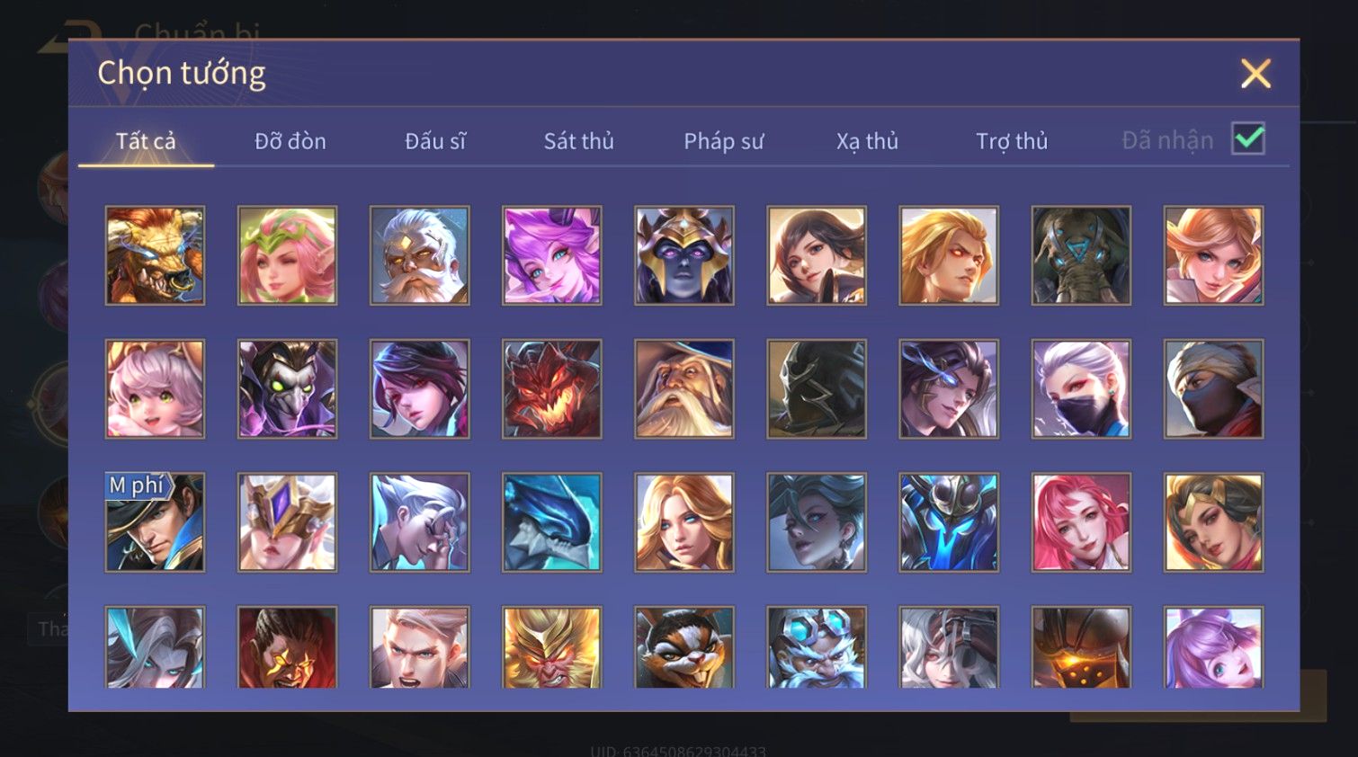Select the silver-haired masked female ninja hero
Viewport: 1358px width, 757px height.
click(x=1081, y=388)
